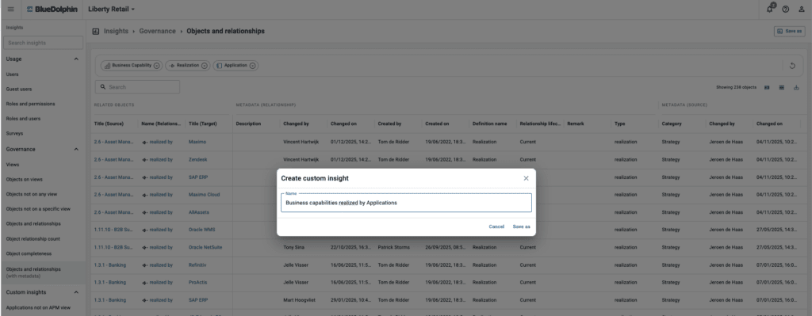This screenshot has height=316, width=812.
Task: Open the Refinitiv target link
Action: [x=197, y=265]
